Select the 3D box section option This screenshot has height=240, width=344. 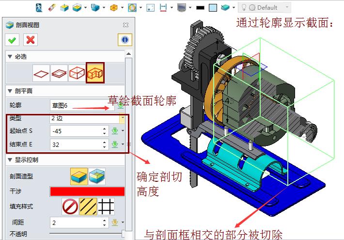(x=77, y=73)
